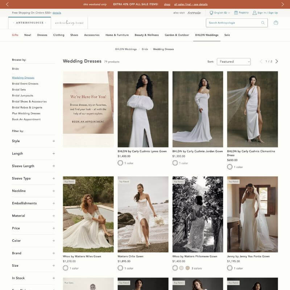Expand the Sleeve Length filter
Screen dimensions: 290x290
(33, 166)
